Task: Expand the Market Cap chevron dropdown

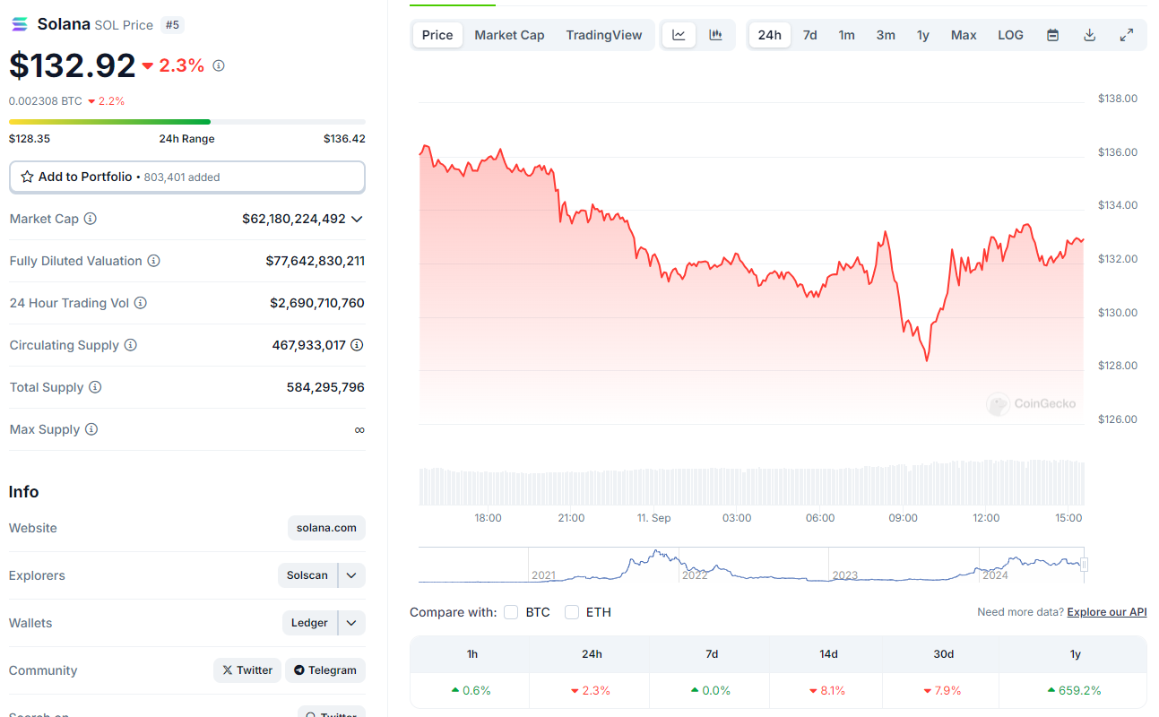Action: pyautogui.click(x=357, y=219)
